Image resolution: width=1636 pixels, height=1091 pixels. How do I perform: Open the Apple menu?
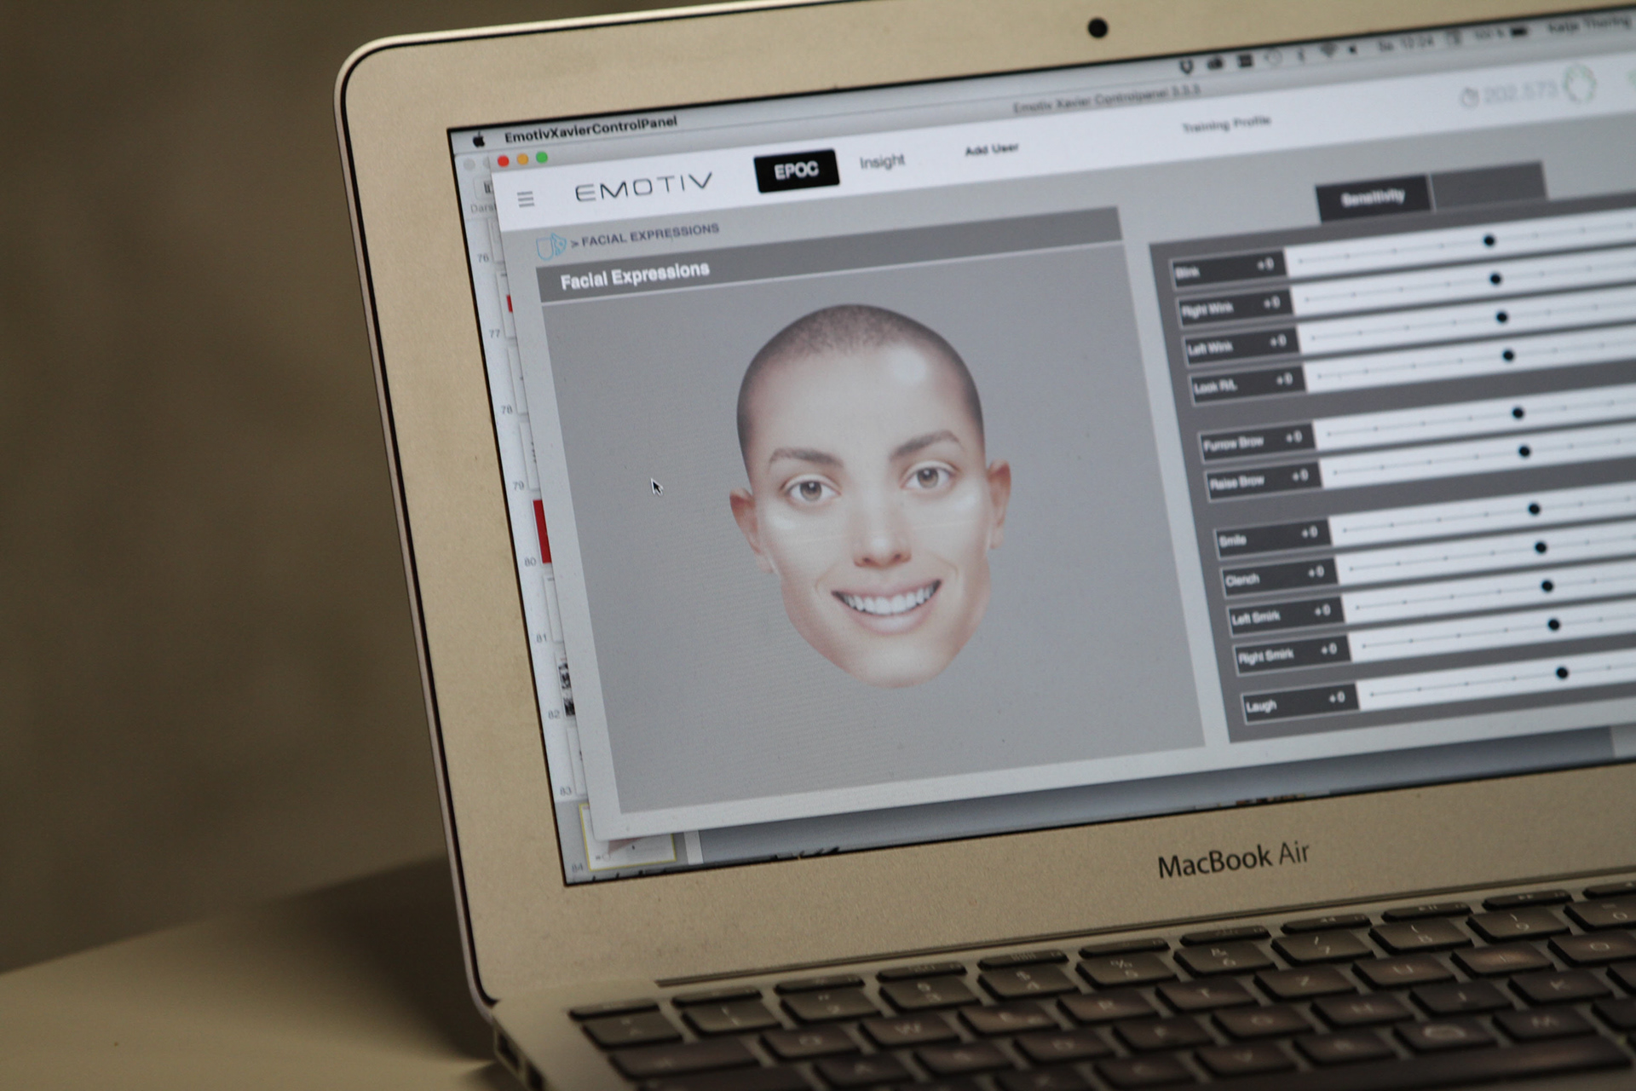point(479,141)
